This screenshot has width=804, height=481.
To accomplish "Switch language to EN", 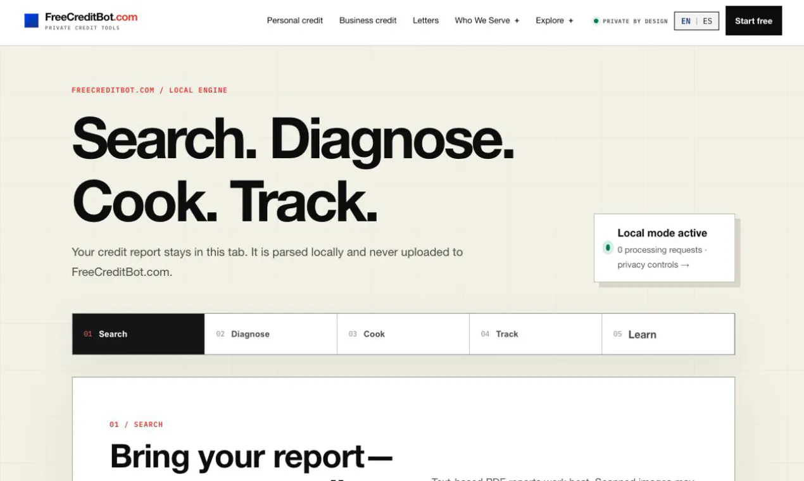I will coord(686,21).
